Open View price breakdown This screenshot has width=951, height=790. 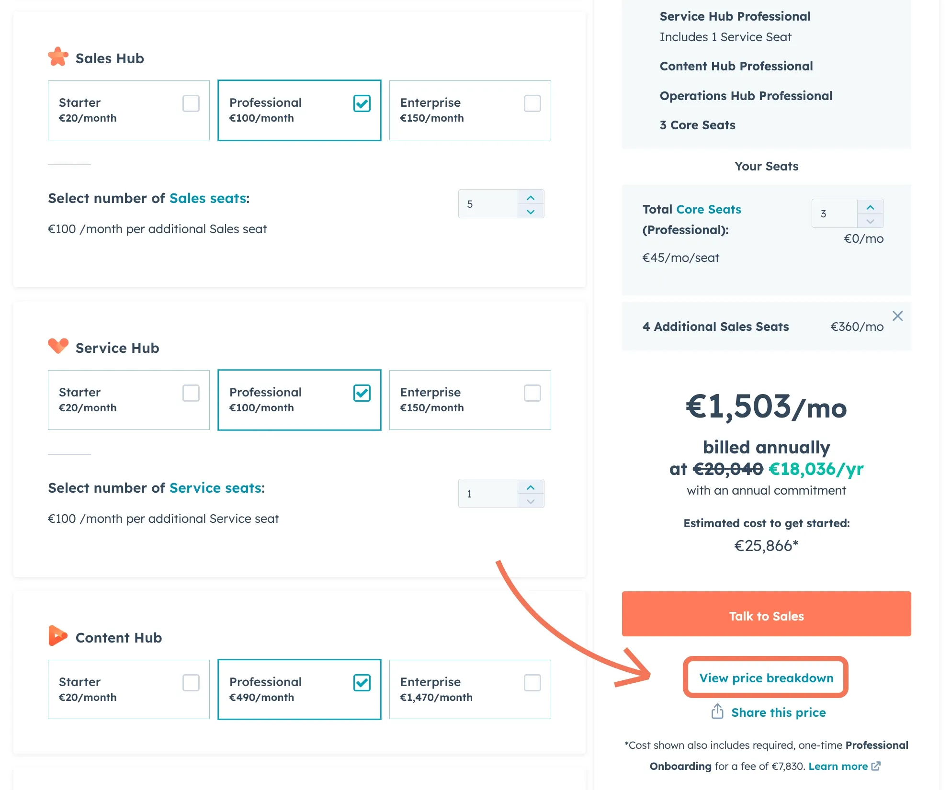coord(766,678)
